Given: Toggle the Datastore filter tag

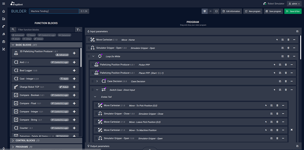Looking at the screenshot, I should [64, 35].
